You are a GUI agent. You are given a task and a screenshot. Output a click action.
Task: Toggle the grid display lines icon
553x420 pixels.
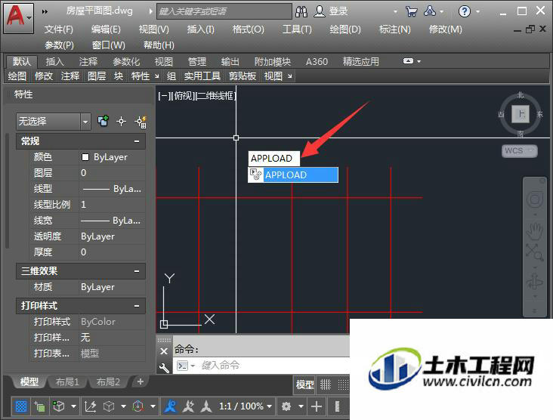click(325, 384)
